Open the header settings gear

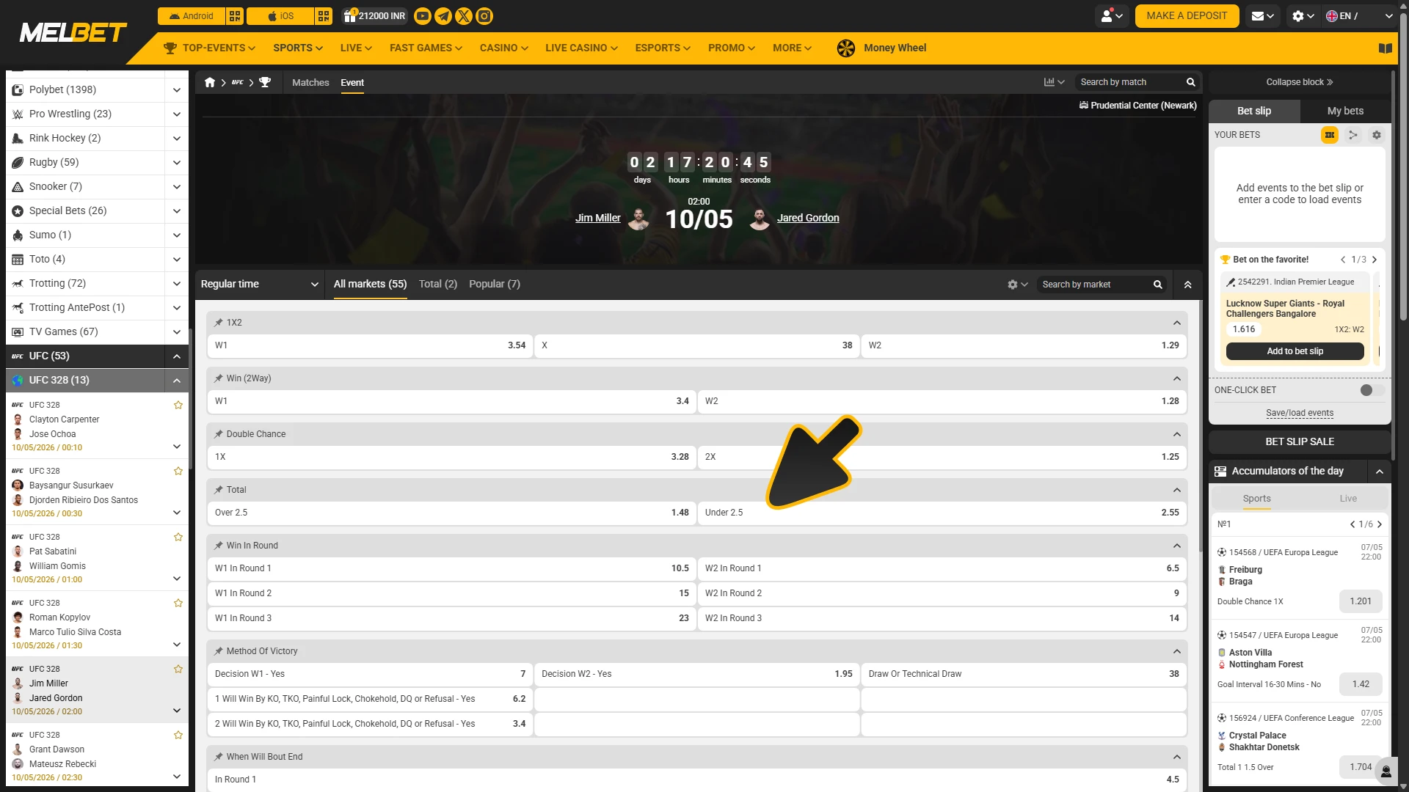click(x=1303, y=16)
